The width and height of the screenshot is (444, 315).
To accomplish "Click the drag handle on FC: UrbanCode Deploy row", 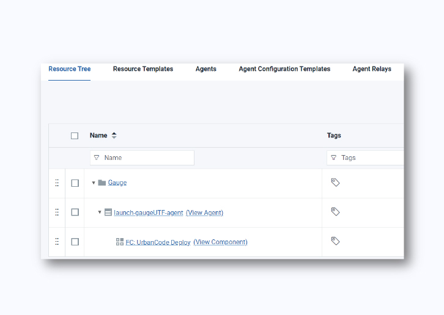I will (x=57, y=242).
